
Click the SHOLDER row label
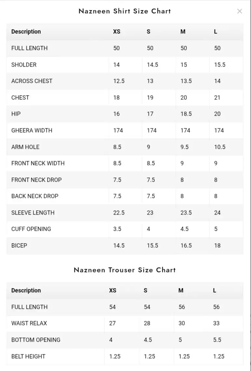(x=24, y=65)
